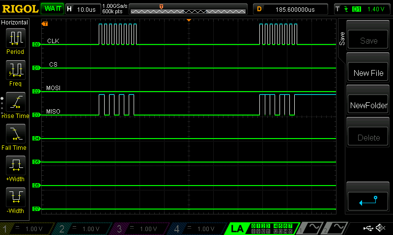Click the NewFolder button
The height and width of the screenshot is (235, 393).
(x=368, y=105)
